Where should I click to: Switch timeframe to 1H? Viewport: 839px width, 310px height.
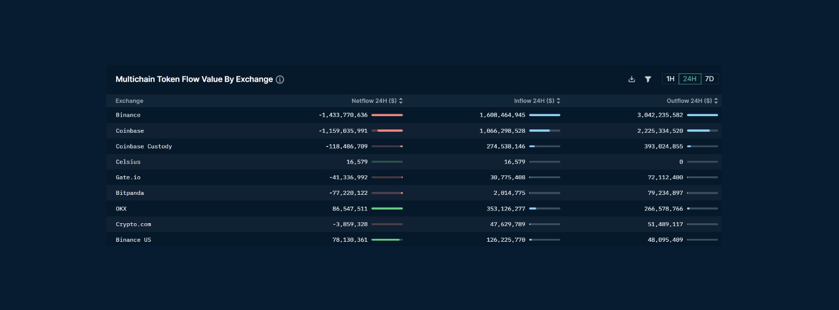[x=670, y=79]
